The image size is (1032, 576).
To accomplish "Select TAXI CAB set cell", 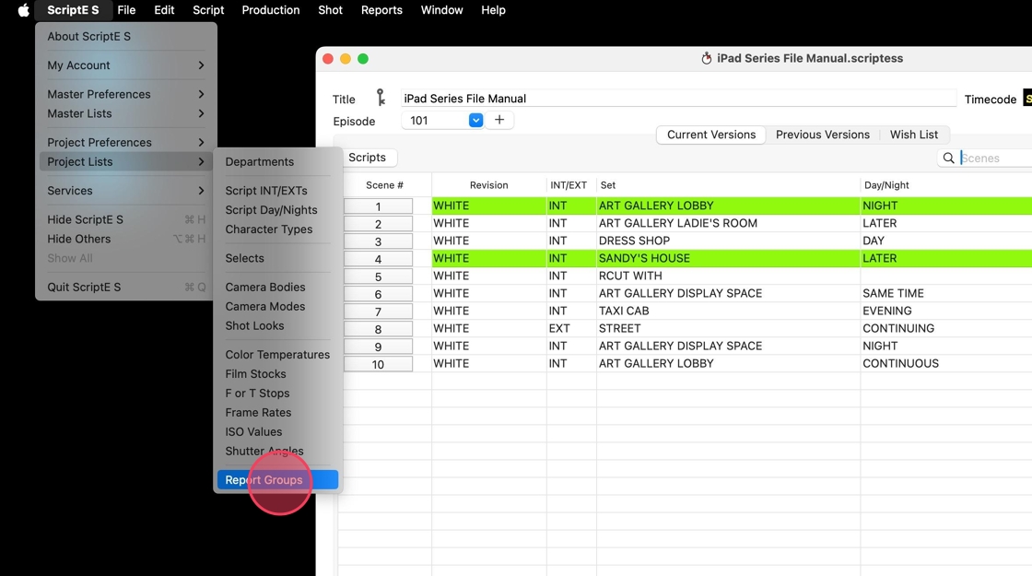I will point(728,311).
